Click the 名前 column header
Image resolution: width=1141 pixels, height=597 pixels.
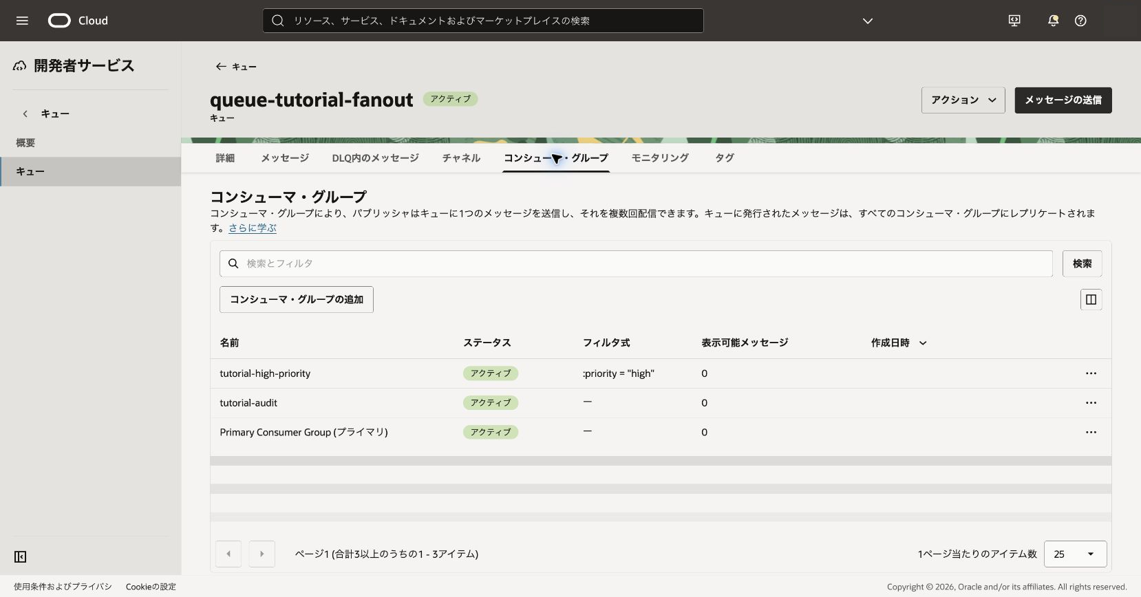coord(229,343)
